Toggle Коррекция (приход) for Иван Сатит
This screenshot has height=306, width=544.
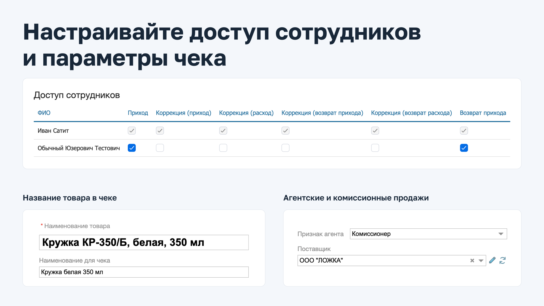pos(160,131)
